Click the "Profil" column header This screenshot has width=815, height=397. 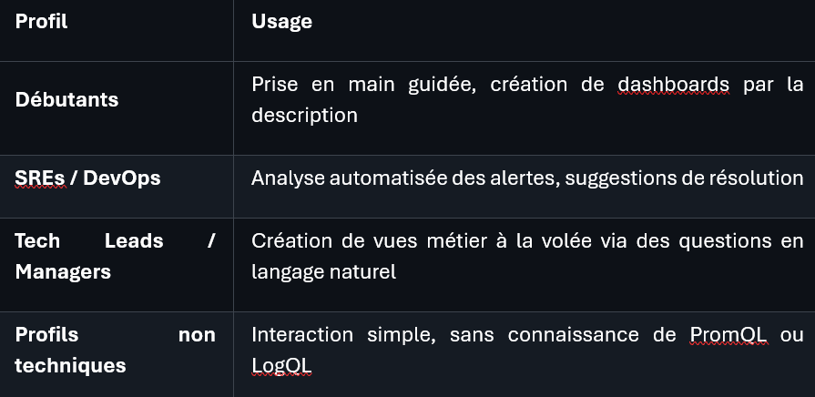click(42, 22)
